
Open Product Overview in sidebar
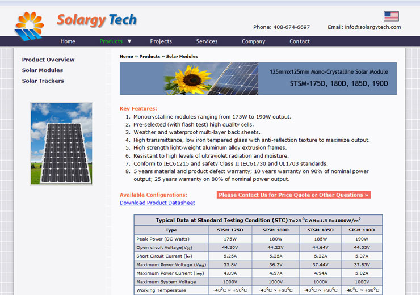(x=48, y=60)
